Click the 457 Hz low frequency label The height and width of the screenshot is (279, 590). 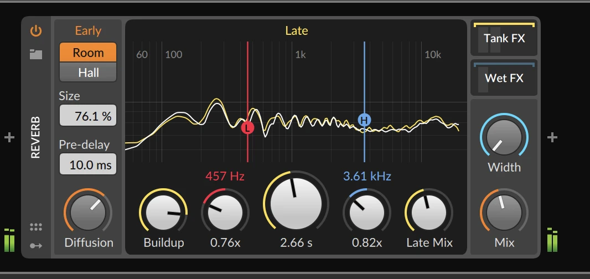coord(225,177)
